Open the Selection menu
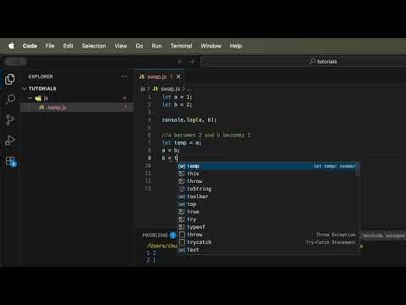 94,46
